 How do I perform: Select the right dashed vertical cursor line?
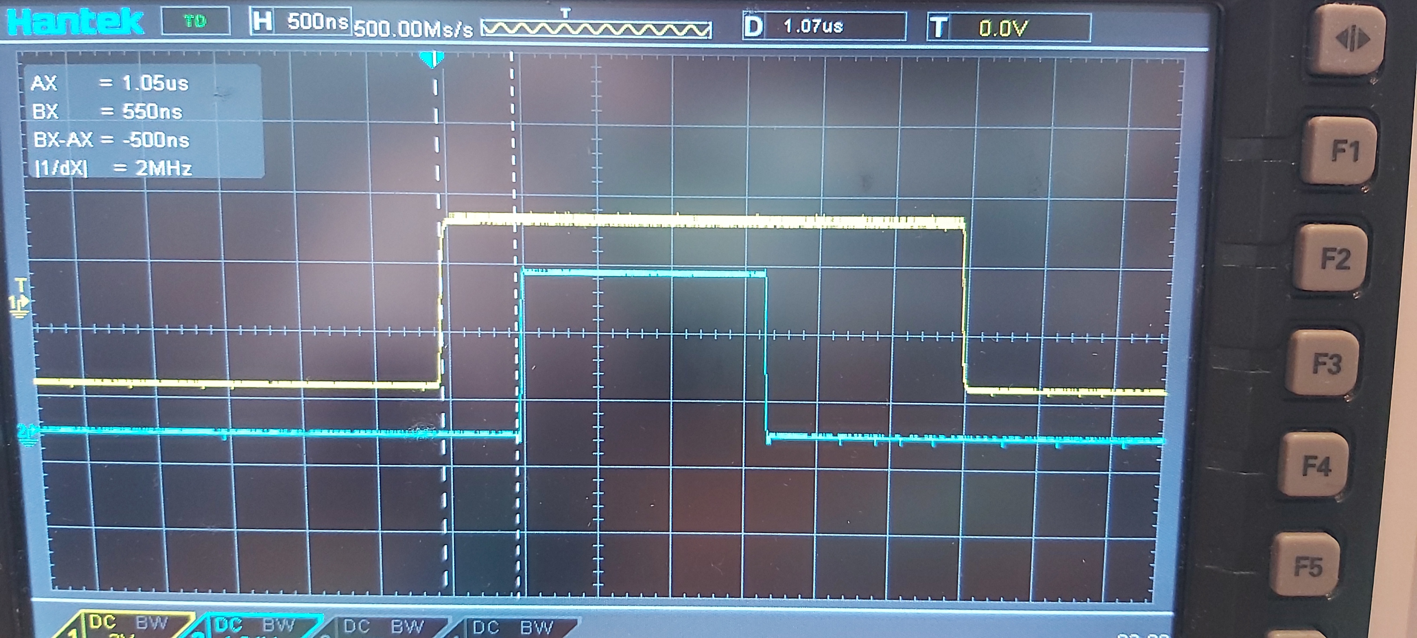coord(515,325)
